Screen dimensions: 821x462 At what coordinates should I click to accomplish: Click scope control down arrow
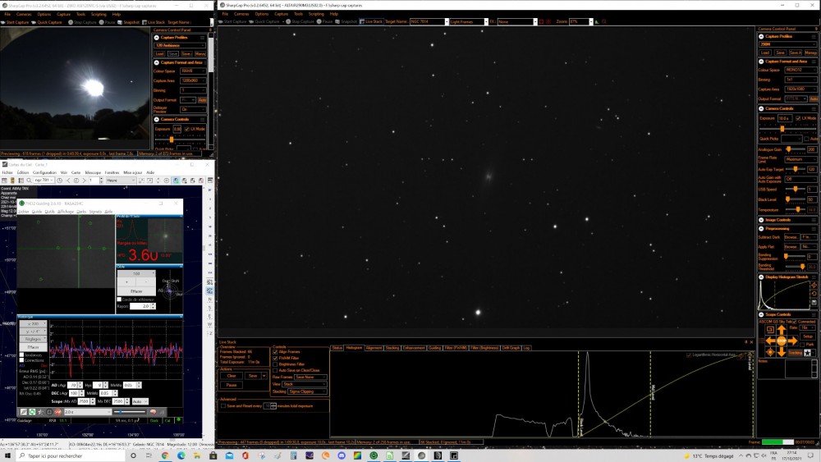pyautogui.click(x=782, y=353)
